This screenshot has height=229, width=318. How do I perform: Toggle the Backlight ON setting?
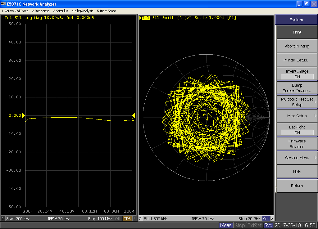[297, 130]
